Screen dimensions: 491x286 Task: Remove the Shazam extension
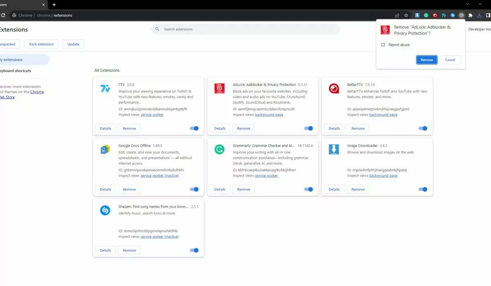pos(129,250)
